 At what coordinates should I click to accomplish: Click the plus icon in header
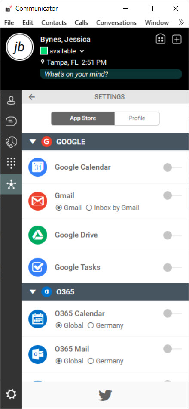click(x=177, y=40)
